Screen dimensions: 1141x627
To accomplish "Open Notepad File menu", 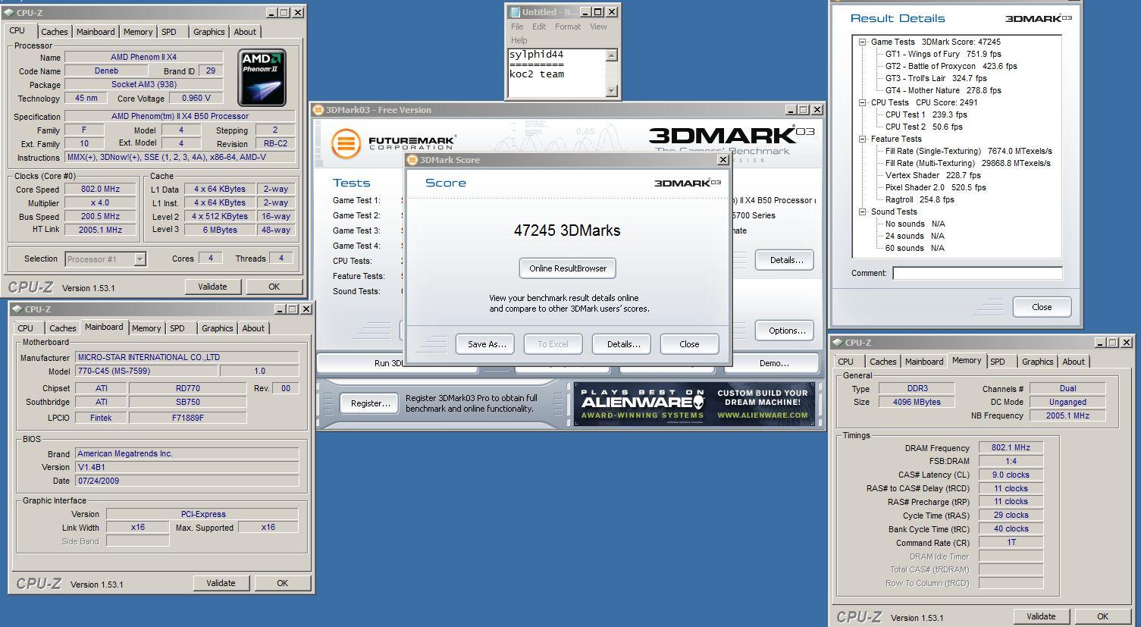I will tap(517, 27).
